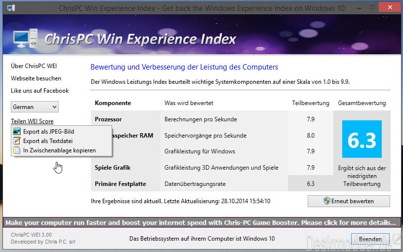Viewport: 403px width, 252px height.
Task: Click the Spiele Grafik row label
Action: pyautogui.click(x=113, y=168)
